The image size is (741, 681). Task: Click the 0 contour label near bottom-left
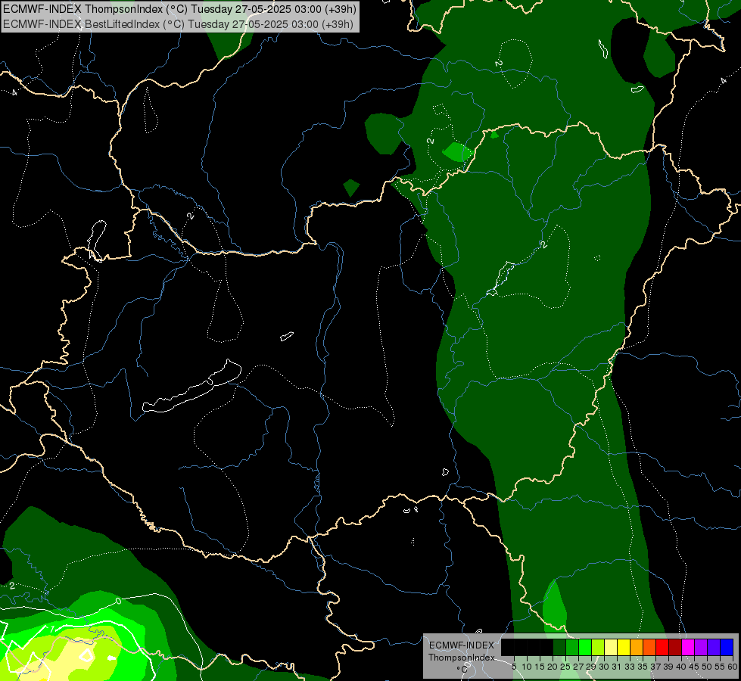tap(118, 601)
